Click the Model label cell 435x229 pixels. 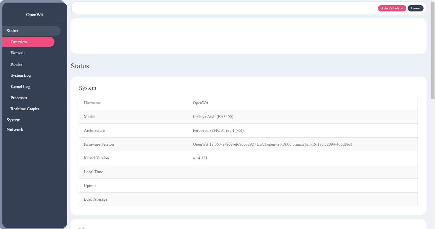(89, 117)
